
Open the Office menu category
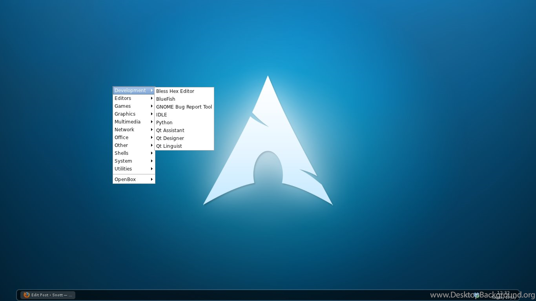coord(122,138)
